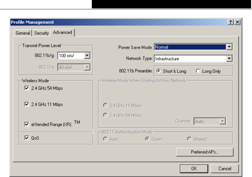Viewport: 252px width, 177px height.
Task: Open the 802.11b/g transmit power dropdown
Action: 87,55
